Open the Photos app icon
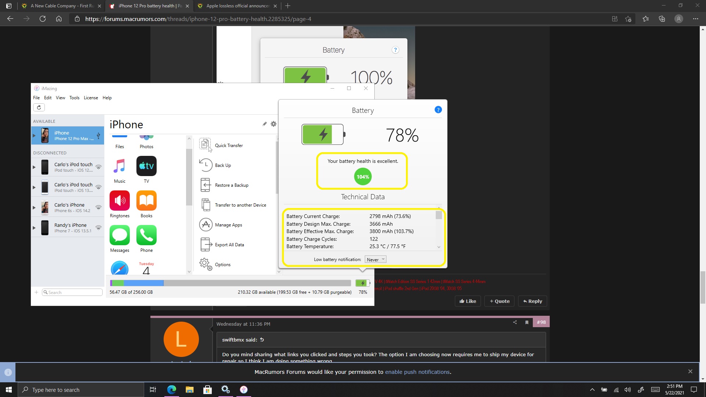706x397 pixels. [x=146, y=137]
